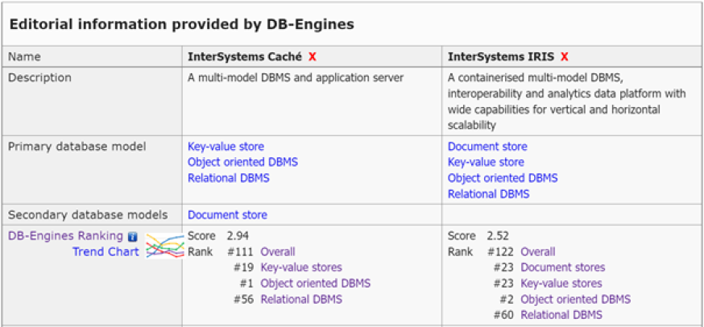Open Object oriented DBMS ranking #1 link
This screenshot has height=327, width=704.
click(316, 284)
